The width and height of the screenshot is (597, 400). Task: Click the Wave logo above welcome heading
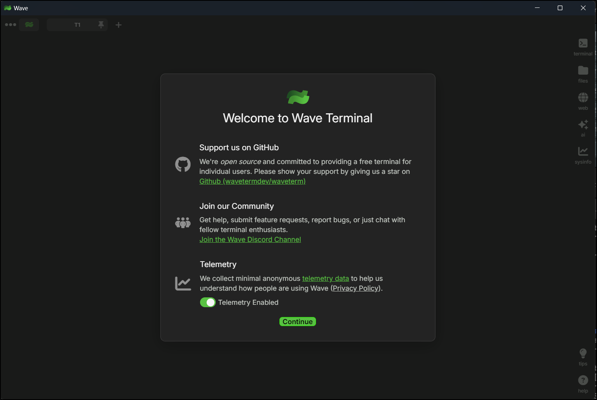click(x=298, y=97)
